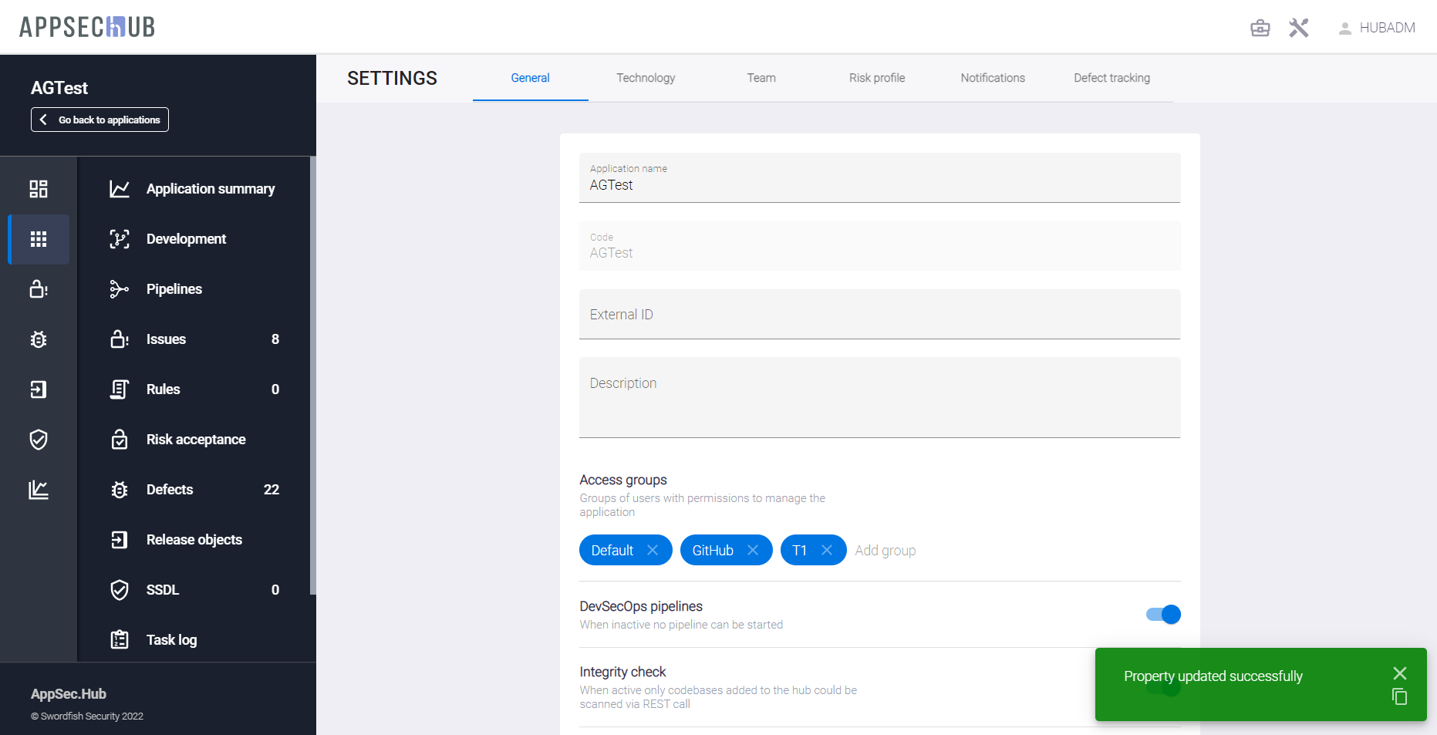Viewport: 1437px width, 735px height.
Task: Click the briefcase icon in top header
Action: (x=1260, y=29)
